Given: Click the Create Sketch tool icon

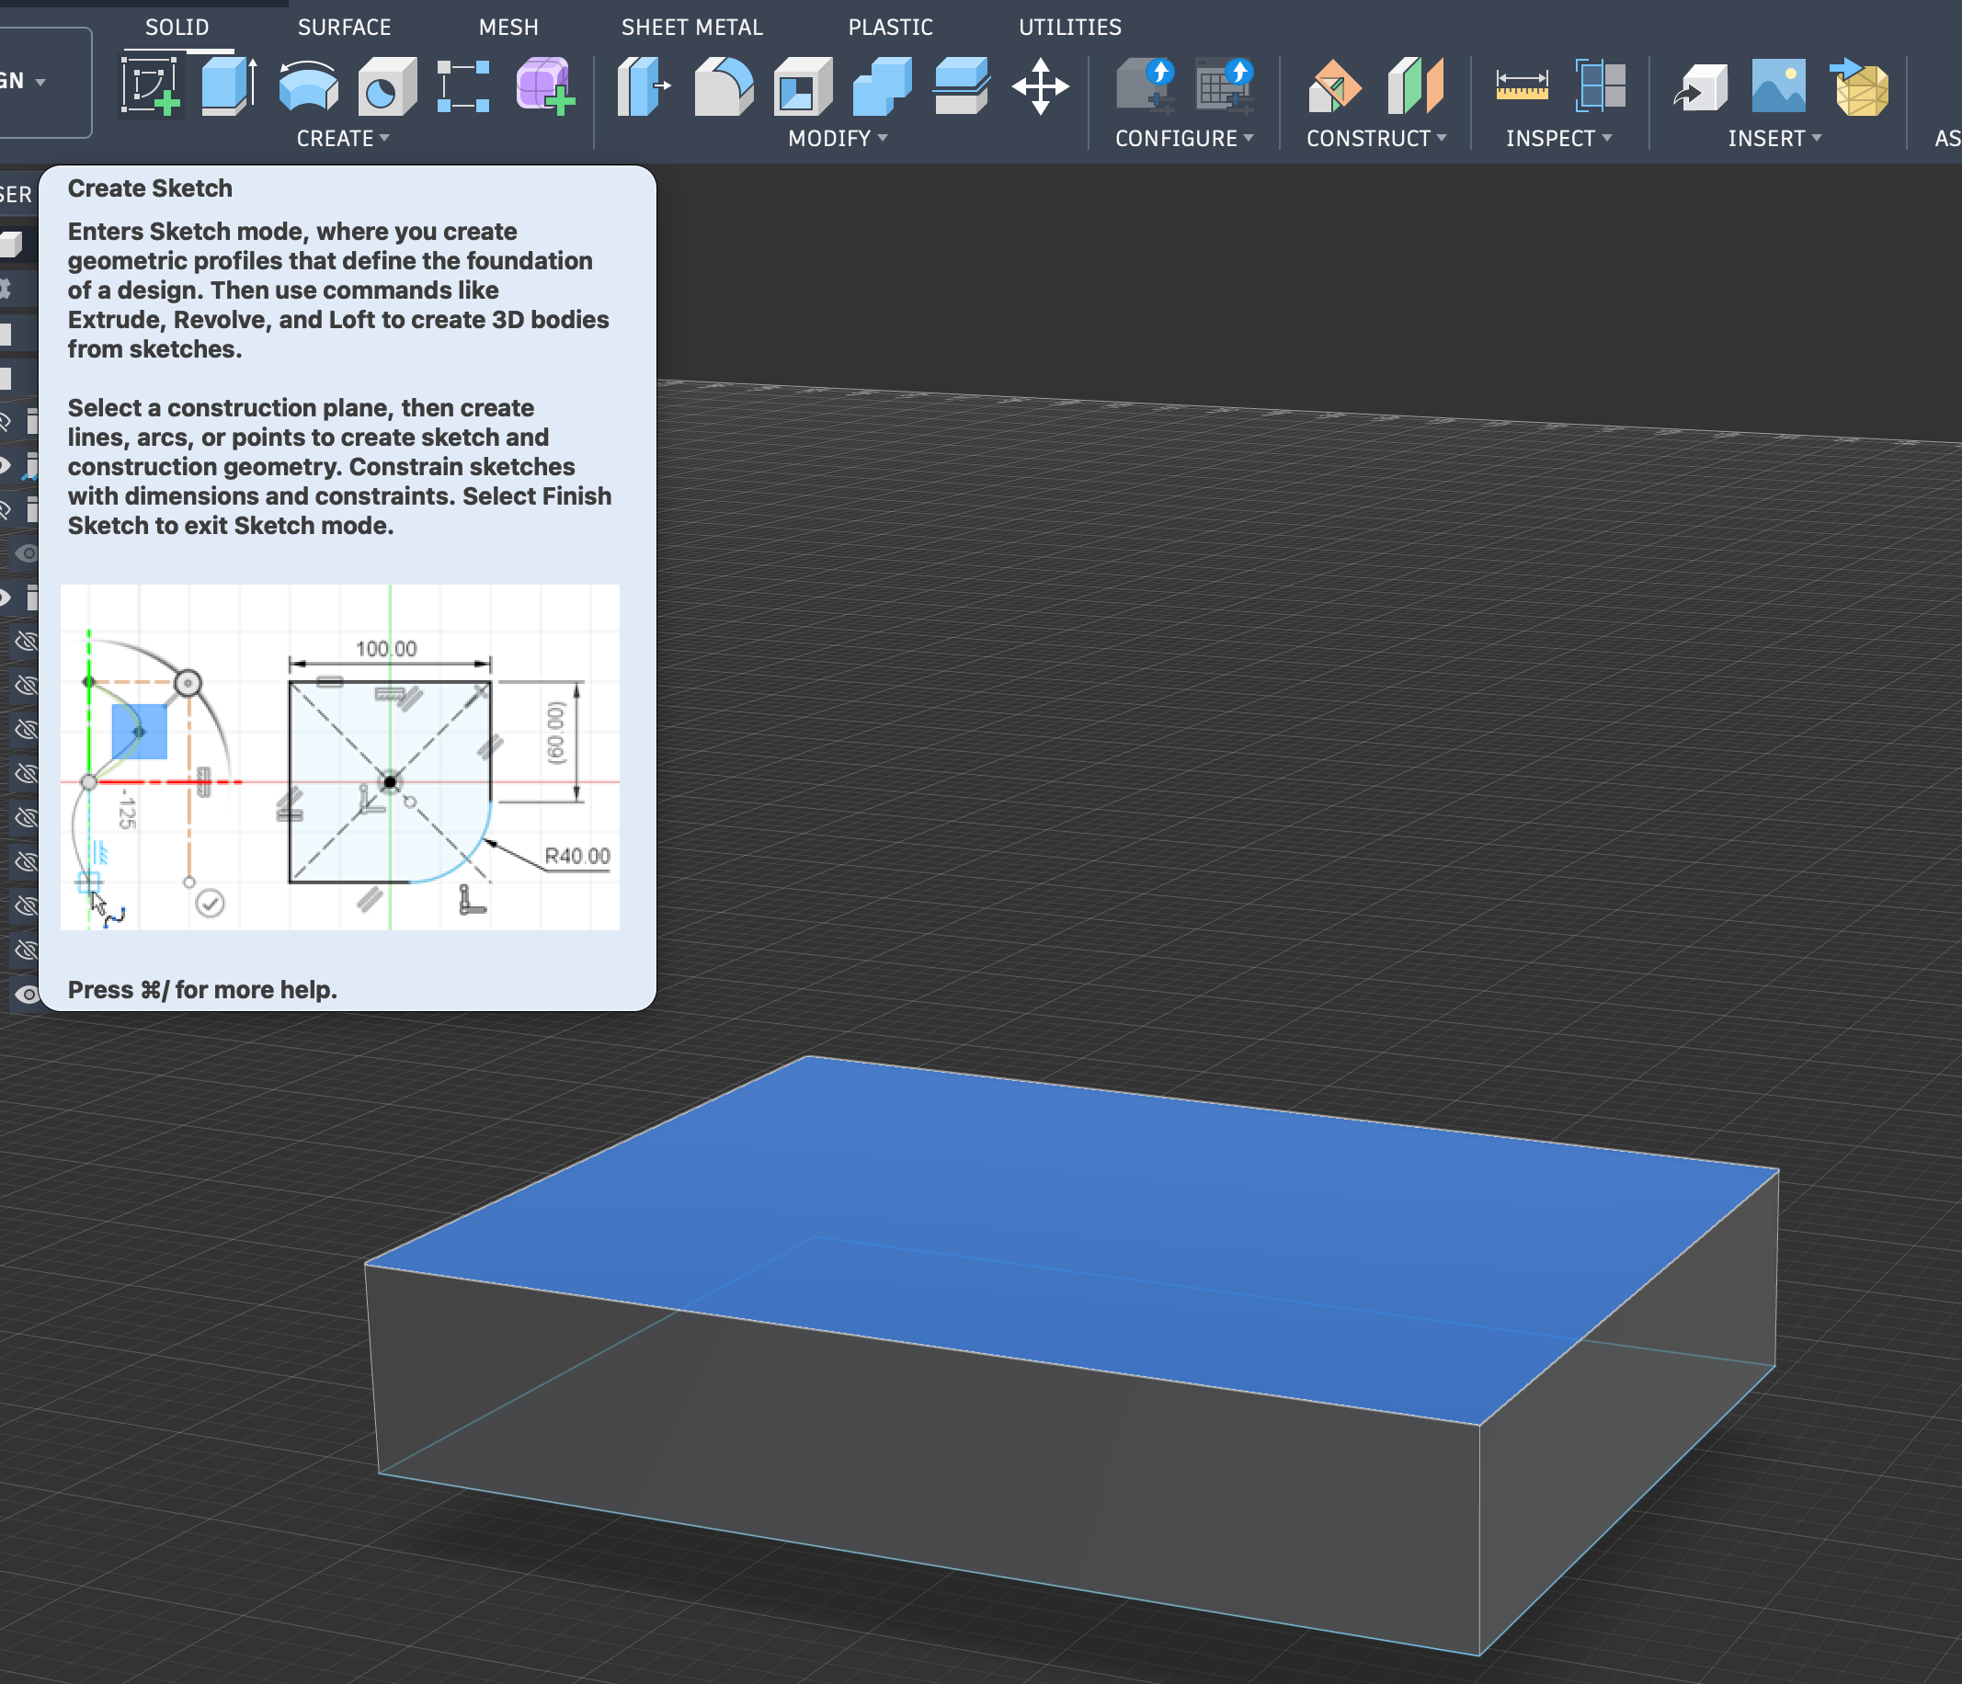Looking at the screenshot, I should pyautogui.click(x=150, y=86).
